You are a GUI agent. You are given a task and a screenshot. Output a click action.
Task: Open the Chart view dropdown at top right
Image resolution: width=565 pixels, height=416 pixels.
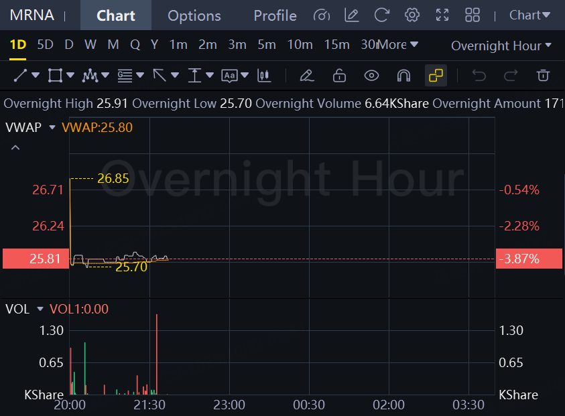(x=529, y=15)
